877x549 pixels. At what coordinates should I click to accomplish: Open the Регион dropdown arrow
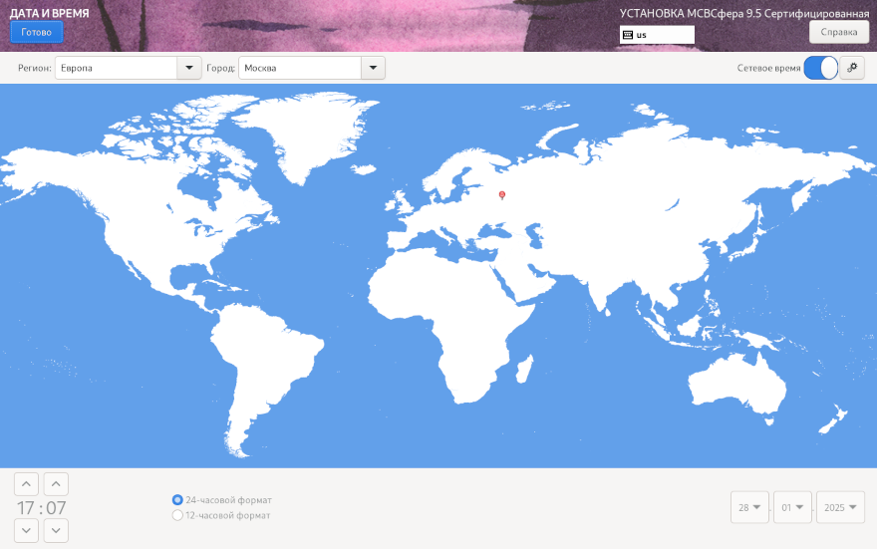click(x=189, y=68)
